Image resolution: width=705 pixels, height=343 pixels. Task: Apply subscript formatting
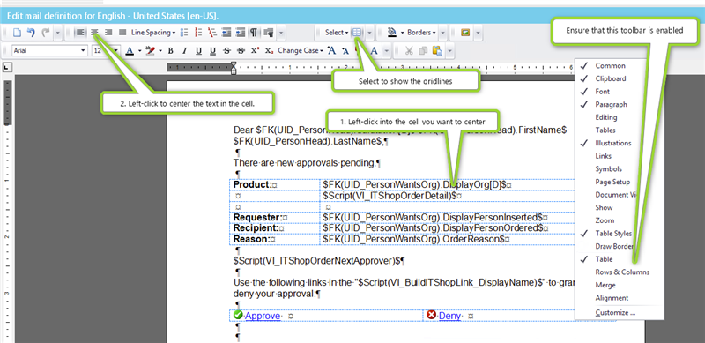pyautogui.click(x=269, y=51)
